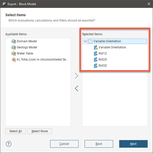This screenshot has width=153, height=153.
Task: Select Variable Orientation child item
Action: [x=112, y=47]
